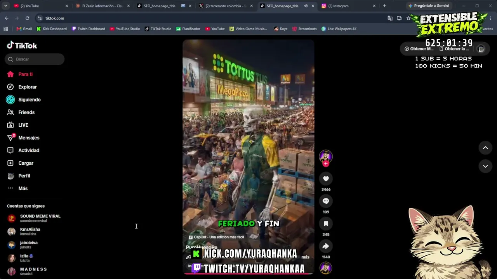Click CapCut - Una edición más fácil tag

[216, 237]
